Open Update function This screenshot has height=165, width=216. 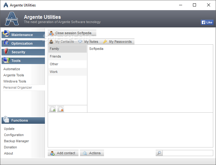click(x=9, y=129)
